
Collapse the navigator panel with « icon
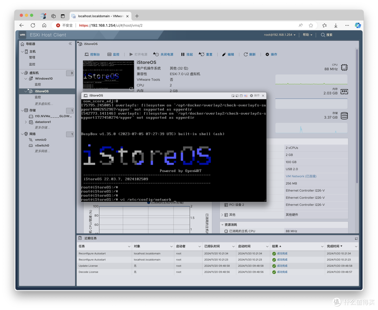pos(70,44)
